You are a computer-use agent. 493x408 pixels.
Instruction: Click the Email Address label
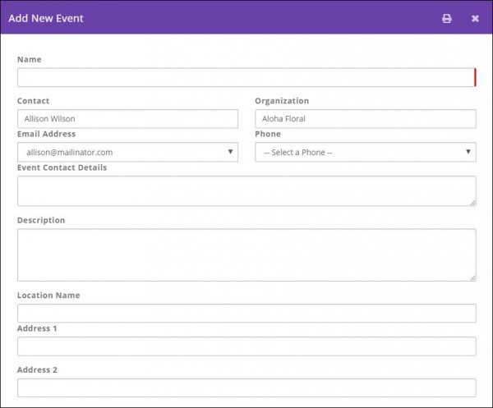point(46,134)
